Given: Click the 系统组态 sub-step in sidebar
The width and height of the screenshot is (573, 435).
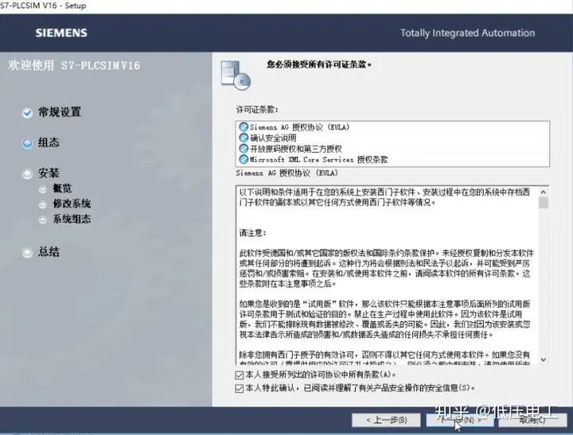Looking at the screenshot, I should pos(72,219).
